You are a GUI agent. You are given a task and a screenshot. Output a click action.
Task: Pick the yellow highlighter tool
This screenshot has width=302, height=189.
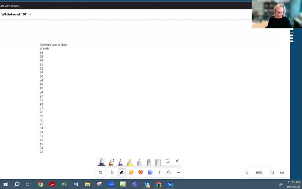(130, 162)
